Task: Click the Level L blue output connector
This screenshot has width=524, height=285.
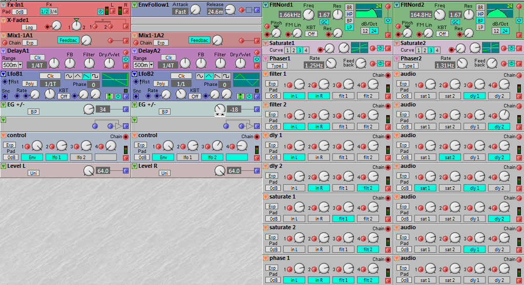Action: pyautogui.click(x=125, y=170)
